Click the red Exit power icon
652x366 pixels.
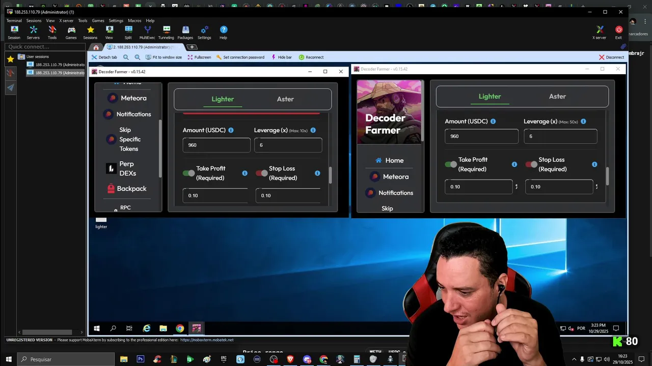[618, 33]
